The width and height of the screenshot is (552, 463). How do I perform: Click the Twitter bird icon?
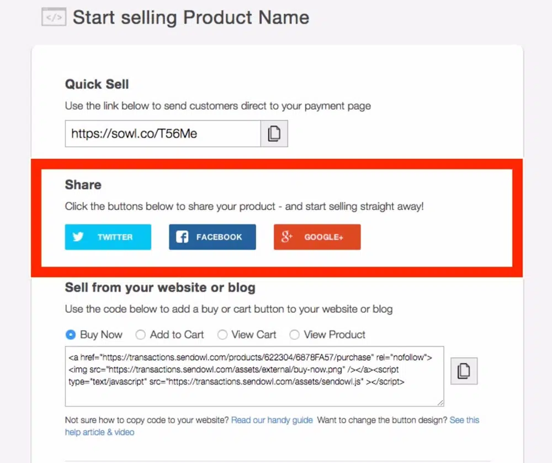[x=78, y=237]
